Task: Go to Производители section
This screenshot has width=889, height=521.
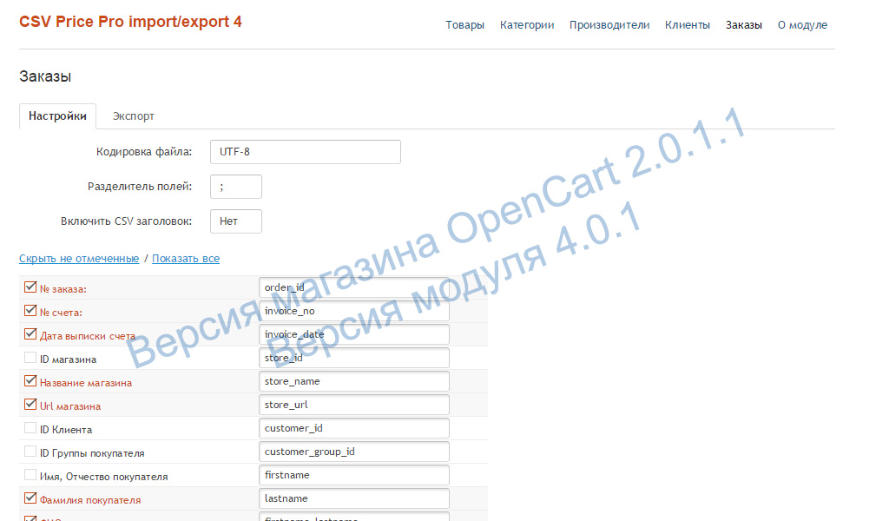Action: click(x=609, y=25)
